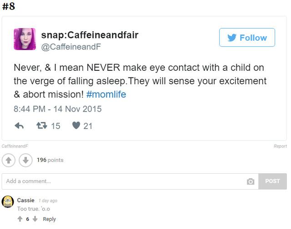The width and height of the screenshot is (291, 229).
Task: Downvote Cassie's comment
Action: pyautogui.click(x=35, y=219)
